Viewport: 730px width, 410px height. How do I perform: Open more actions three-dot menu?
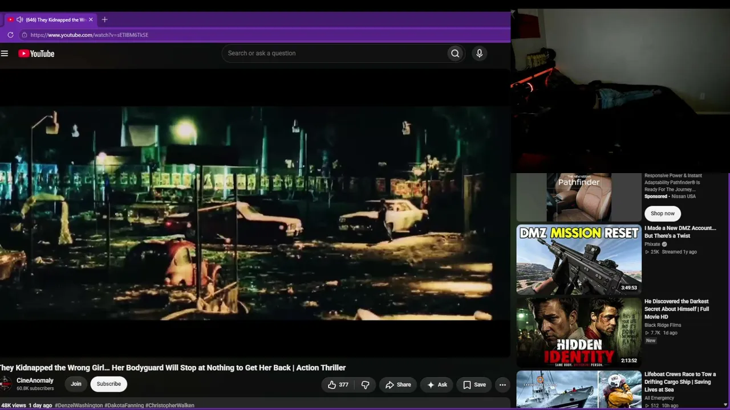click(502, 385)
